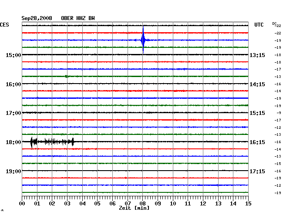Select minute label 06 on time axis

point(112,203)
